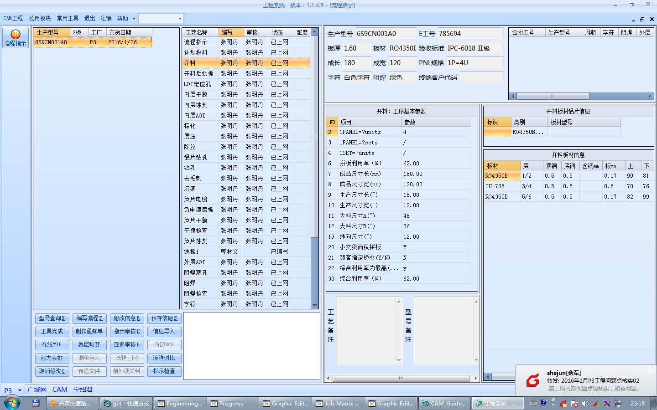Switch to the CAM tab
This screenshot has width=657, height=410.
(x=60, y=390)
